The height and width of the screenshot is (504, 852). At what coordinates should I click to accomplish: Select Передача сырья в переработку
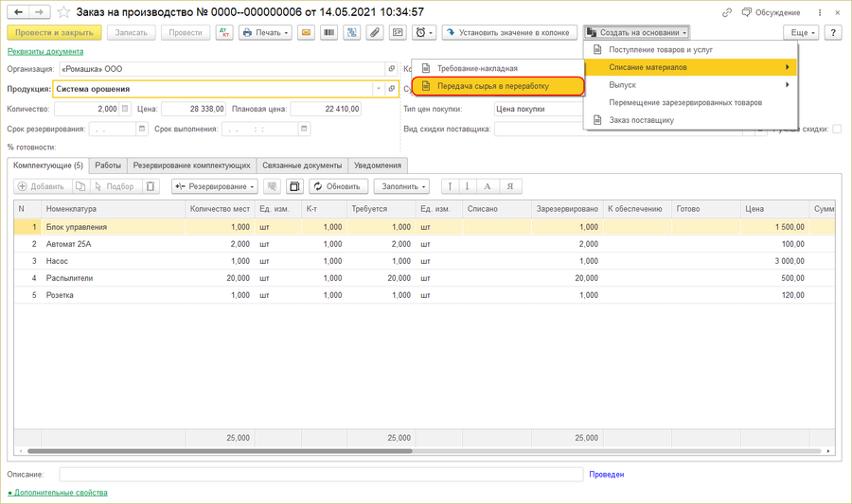pos(498,86)
